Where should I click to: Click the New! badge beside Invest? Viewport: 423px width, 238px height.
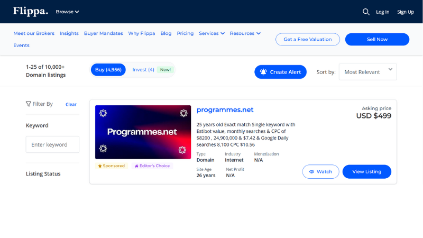(165, 70)
